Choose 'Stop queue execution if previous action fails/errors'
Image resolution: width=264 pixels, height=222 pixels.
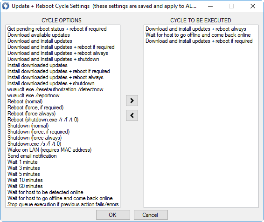click(63, 204)
